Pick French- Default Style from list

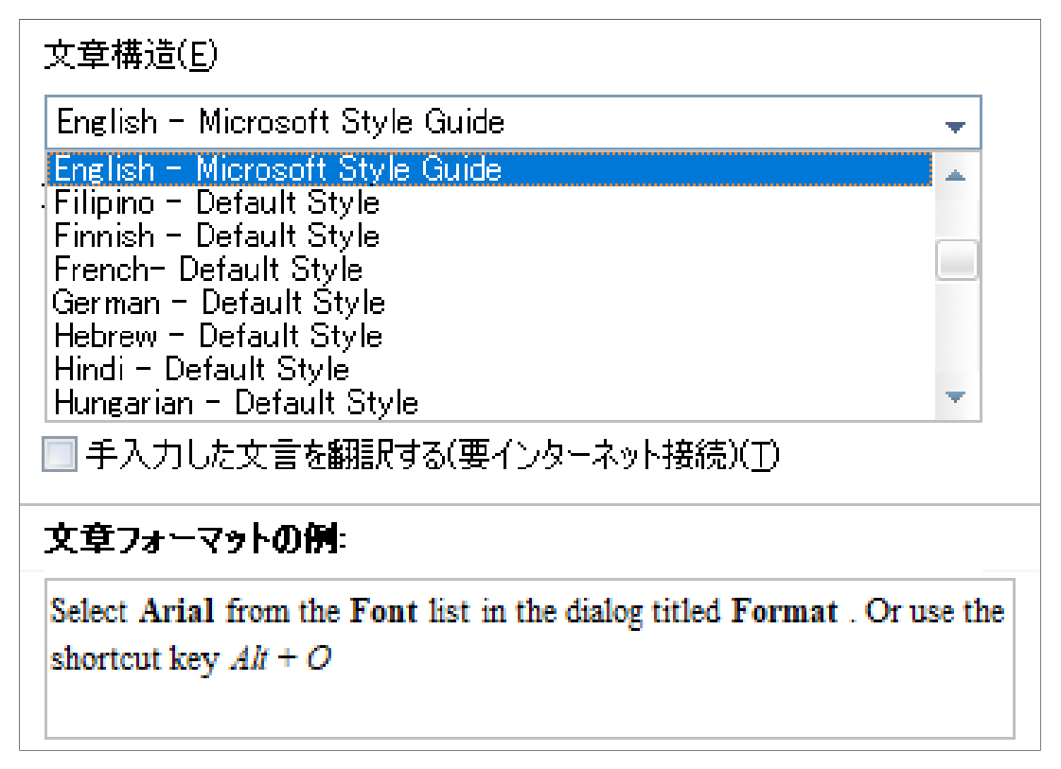point(490,269)
